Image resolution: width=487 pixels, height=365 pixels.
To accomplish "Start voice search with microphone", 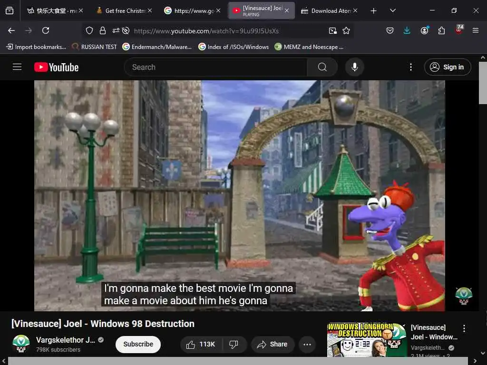I will pos(354,67).
